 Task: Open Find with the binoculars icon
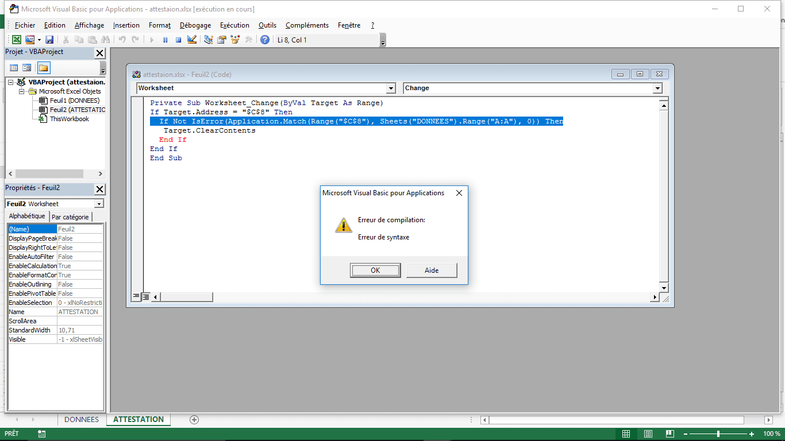105,40
